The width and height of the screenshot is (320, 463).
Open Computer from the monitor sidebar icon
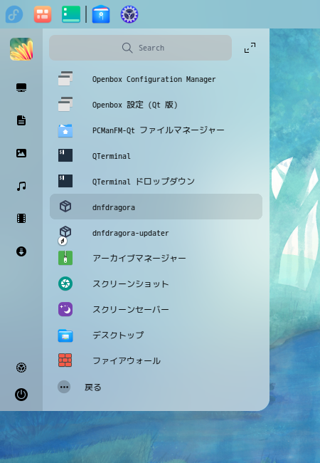pyautogui.click(x=21, y=88)
